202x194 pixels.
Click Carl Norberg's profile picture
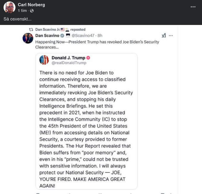point(9,7)
